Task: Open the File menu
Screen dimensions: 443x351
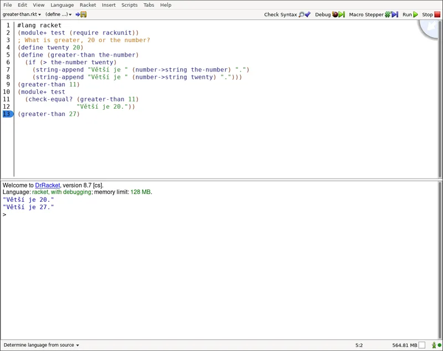Action: (x=8, y=5)
